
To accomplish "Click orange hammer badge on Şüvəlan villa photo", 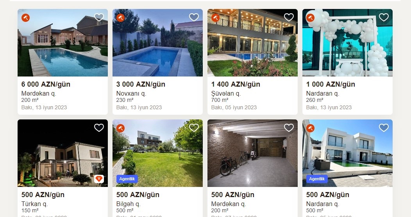I will point(215,18).
